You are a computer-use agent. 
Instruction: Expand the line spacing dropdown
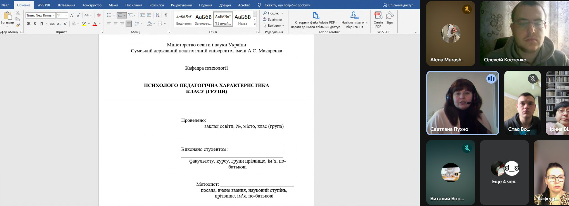click(x=141, y=24)
